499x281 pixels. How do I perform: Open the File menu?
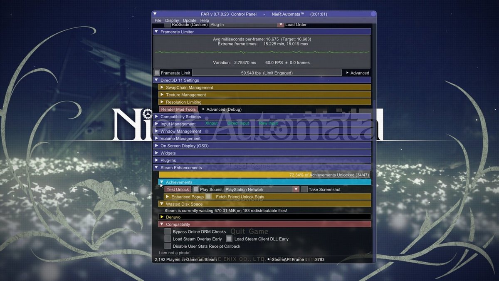tap(158, 20)
